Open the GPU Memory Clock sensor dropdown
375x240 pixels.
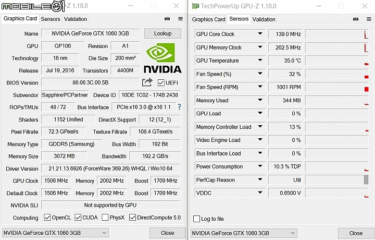(260, 47)
